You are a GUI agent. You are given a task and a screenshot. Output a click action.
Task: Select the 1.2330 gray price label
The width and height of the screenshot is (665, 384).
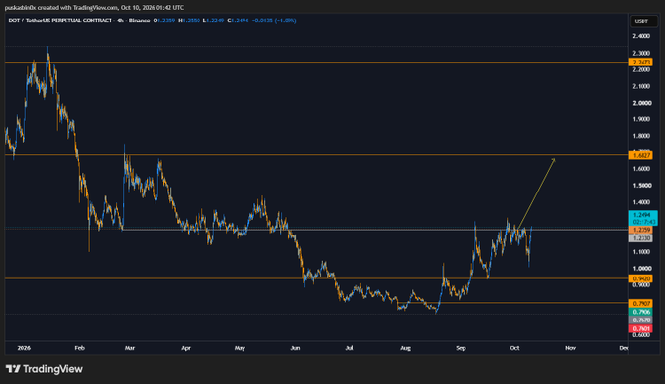click(641, 238)
